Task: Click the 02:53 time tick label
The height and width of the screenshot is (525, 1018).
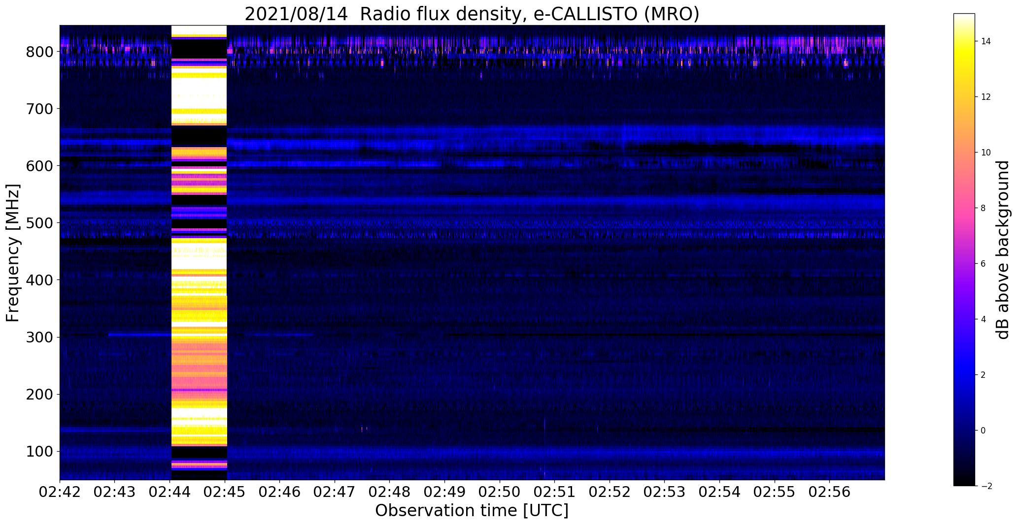Action: [x=665, y=492]
